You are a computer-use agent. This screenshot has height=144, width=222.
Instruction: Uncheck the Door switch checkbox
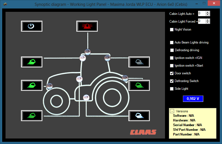[x=172, y=73]
